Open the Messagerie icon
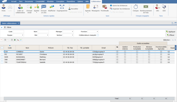Screen dimensions: 177x102 (x=96, y=7)
